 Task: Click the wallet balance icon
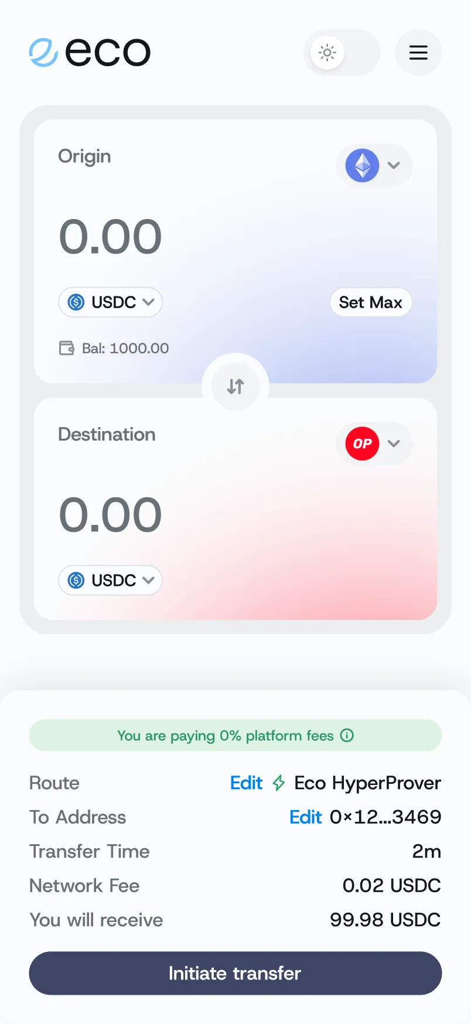[67, 349]
